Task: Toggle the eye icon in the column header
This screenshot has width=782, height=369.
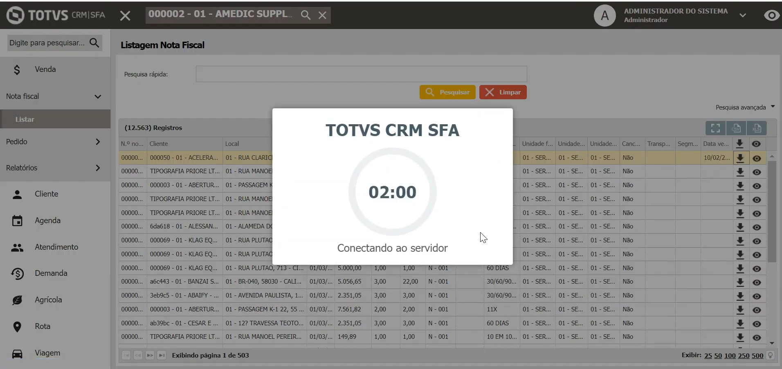Action: tap(756, 144)
